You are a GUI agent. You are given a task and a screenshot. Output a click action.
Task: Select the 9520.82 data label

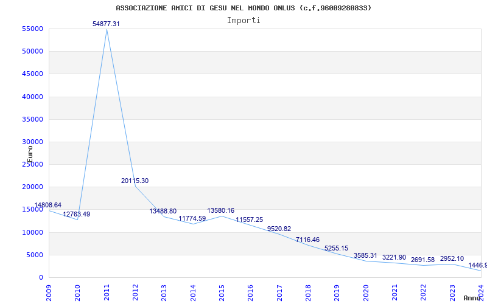tap(279, 229)
